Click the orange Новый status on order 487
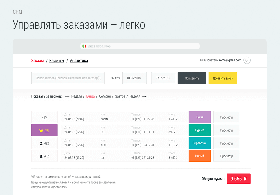The width and height of the screenshot is (280, 195). click(199, 156)
